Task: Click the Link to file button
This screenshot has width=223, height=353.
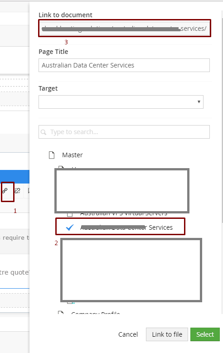Action: (x=167, y=334)
